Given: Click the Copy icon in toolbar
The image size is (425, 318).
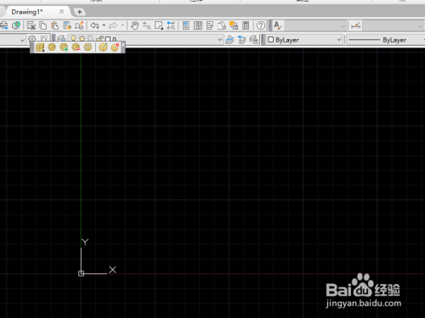Looking at the screenshot, I should (x=42, y=25).
